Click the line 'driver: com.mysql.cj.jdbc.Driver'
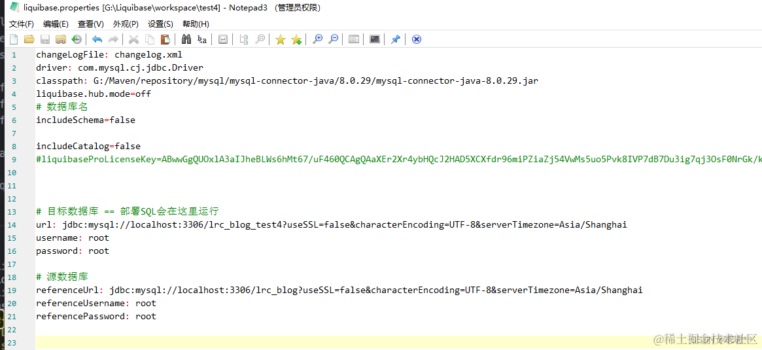The width and height of the screenshot is (762, 350). tap(120, 67)
